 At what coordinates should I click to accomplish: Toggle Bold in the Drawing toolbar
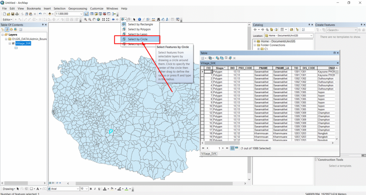point(91,189)
